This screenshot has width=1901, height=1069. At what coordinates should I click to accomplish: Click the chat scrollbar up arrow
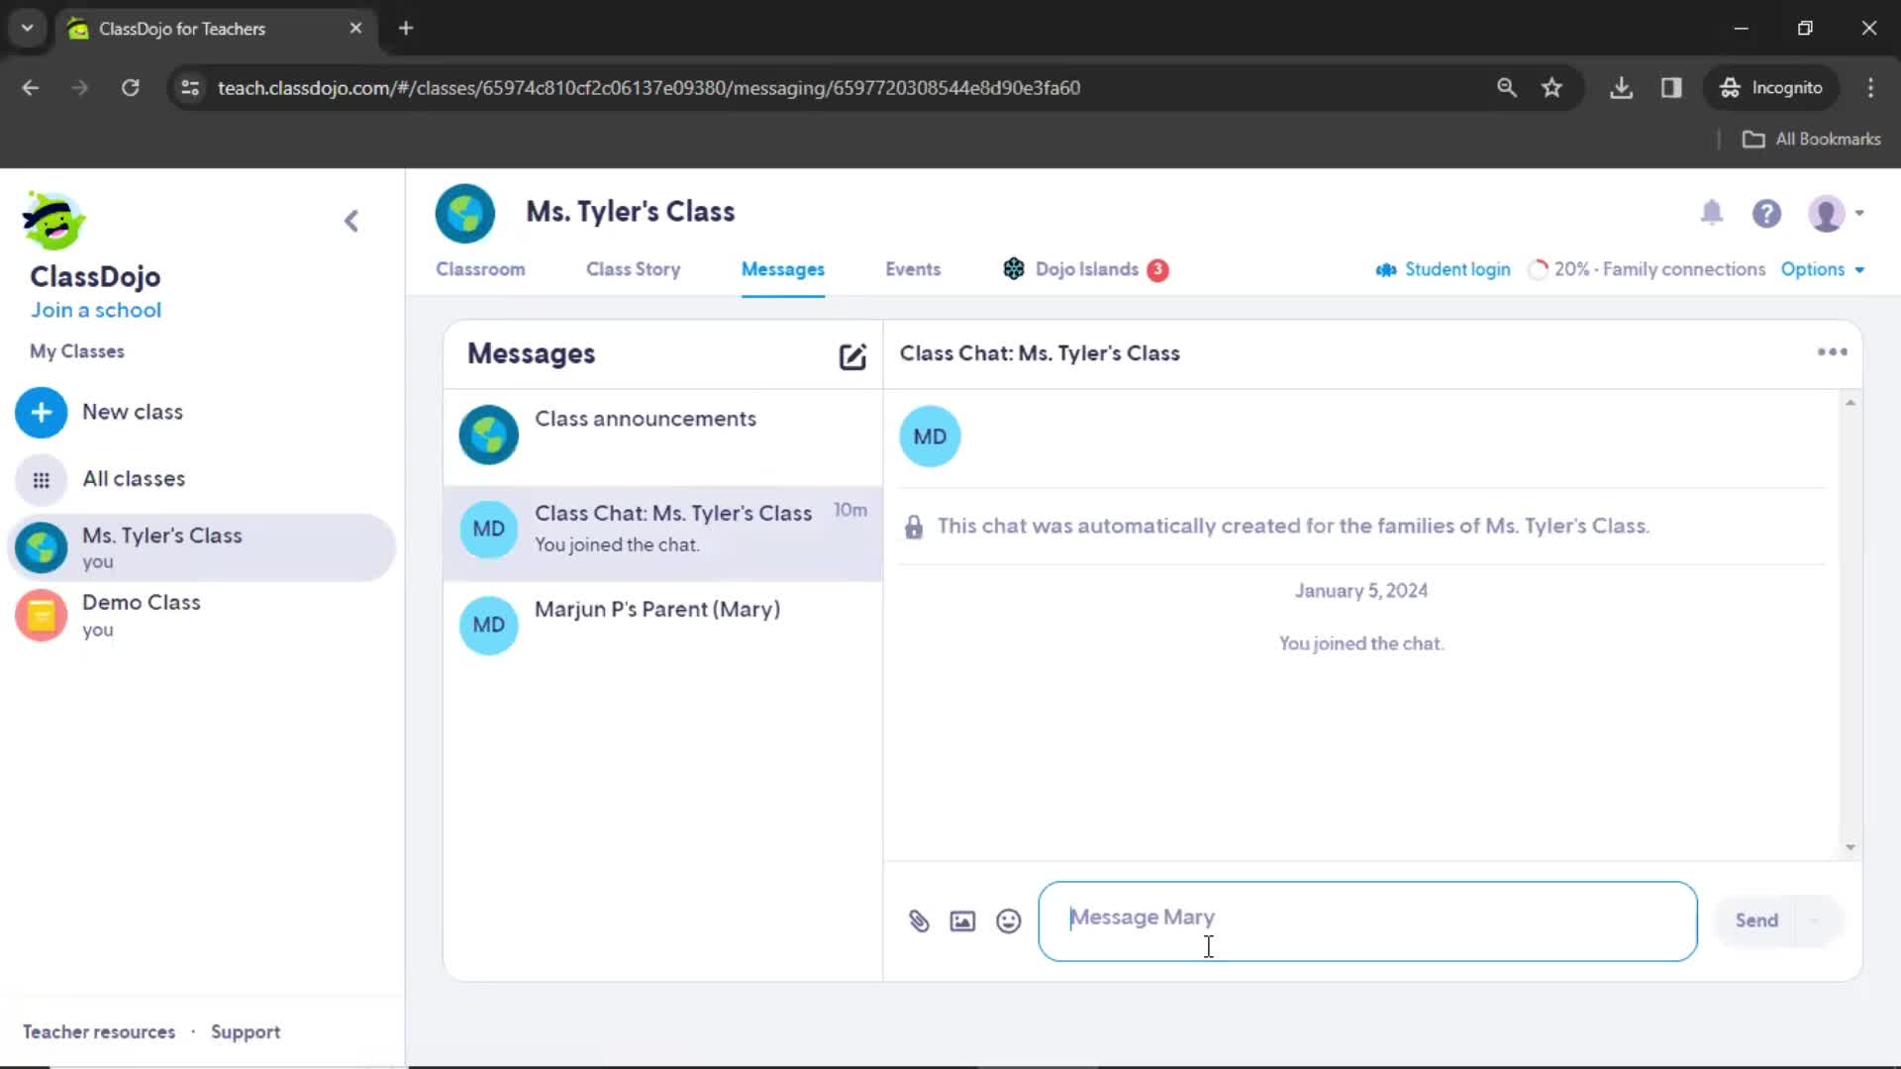pos(1850,403)
